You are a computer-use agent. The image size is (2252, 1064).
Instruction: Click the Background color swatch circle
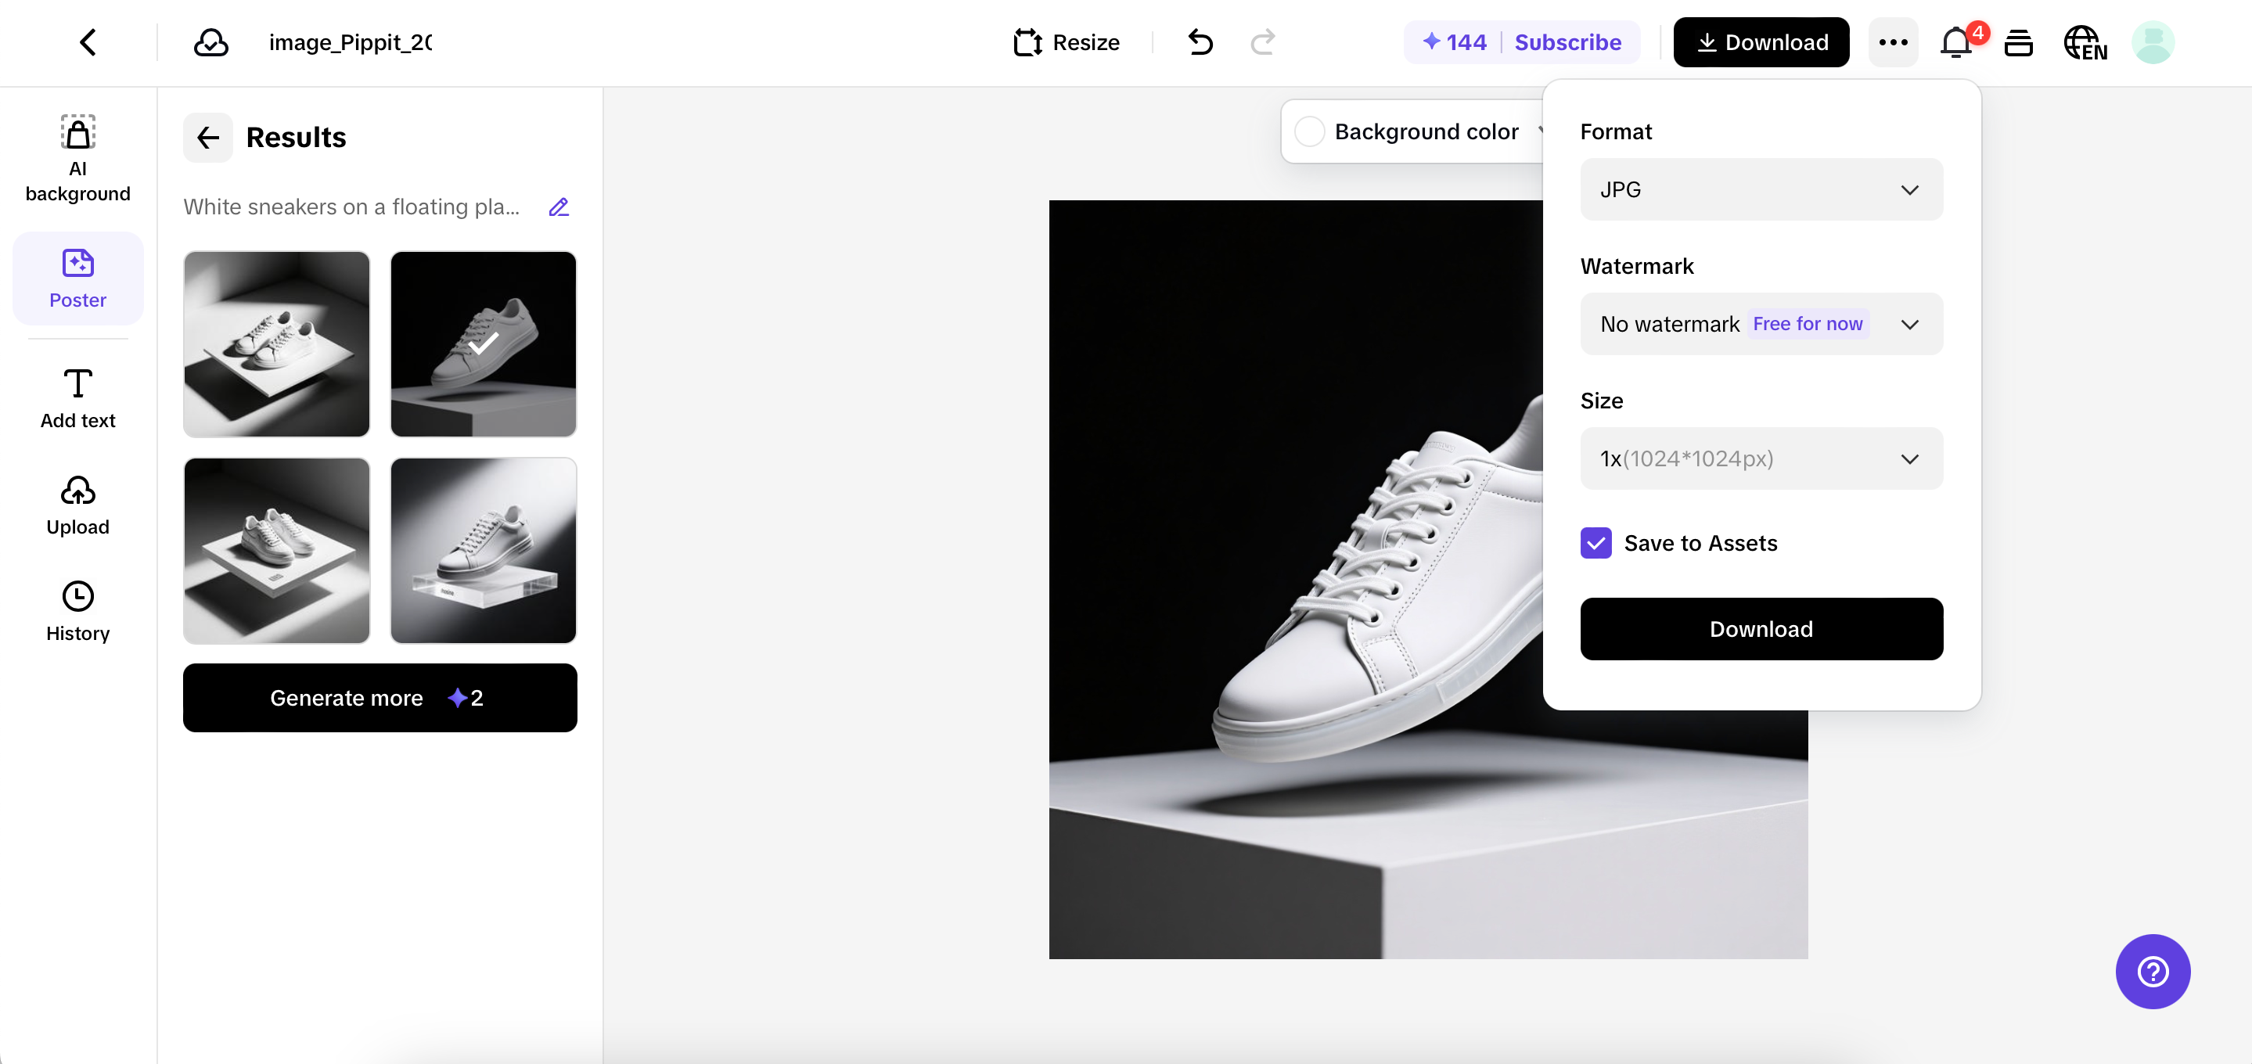click(x=1310, y=131)
